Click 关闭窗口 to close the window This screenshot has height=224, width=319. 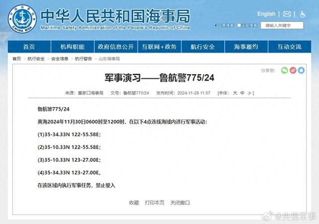(180, 203)
